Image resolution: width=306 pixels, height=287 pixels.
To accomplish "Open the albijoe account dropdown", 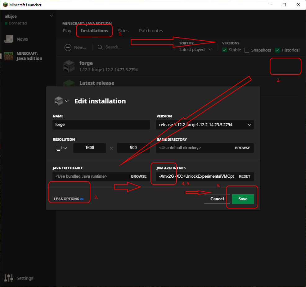I will point(51,16).
